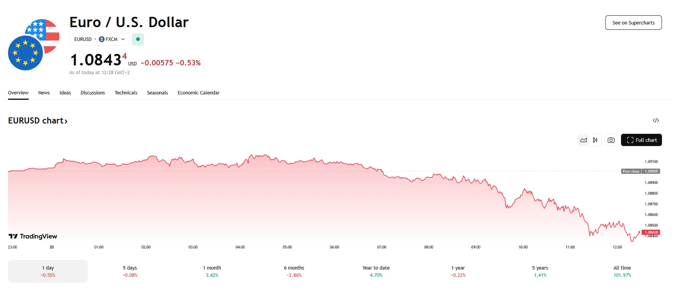
Task: Switch to candlestick chart style
Action: [x=595, y=140]
